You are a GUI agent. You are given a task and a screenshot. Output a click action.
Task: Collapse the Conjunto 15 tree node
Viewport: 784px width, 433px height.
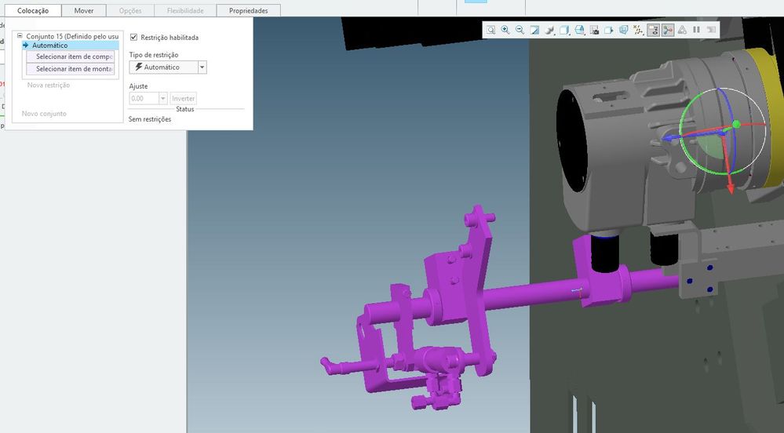click(x=20, y=36)
